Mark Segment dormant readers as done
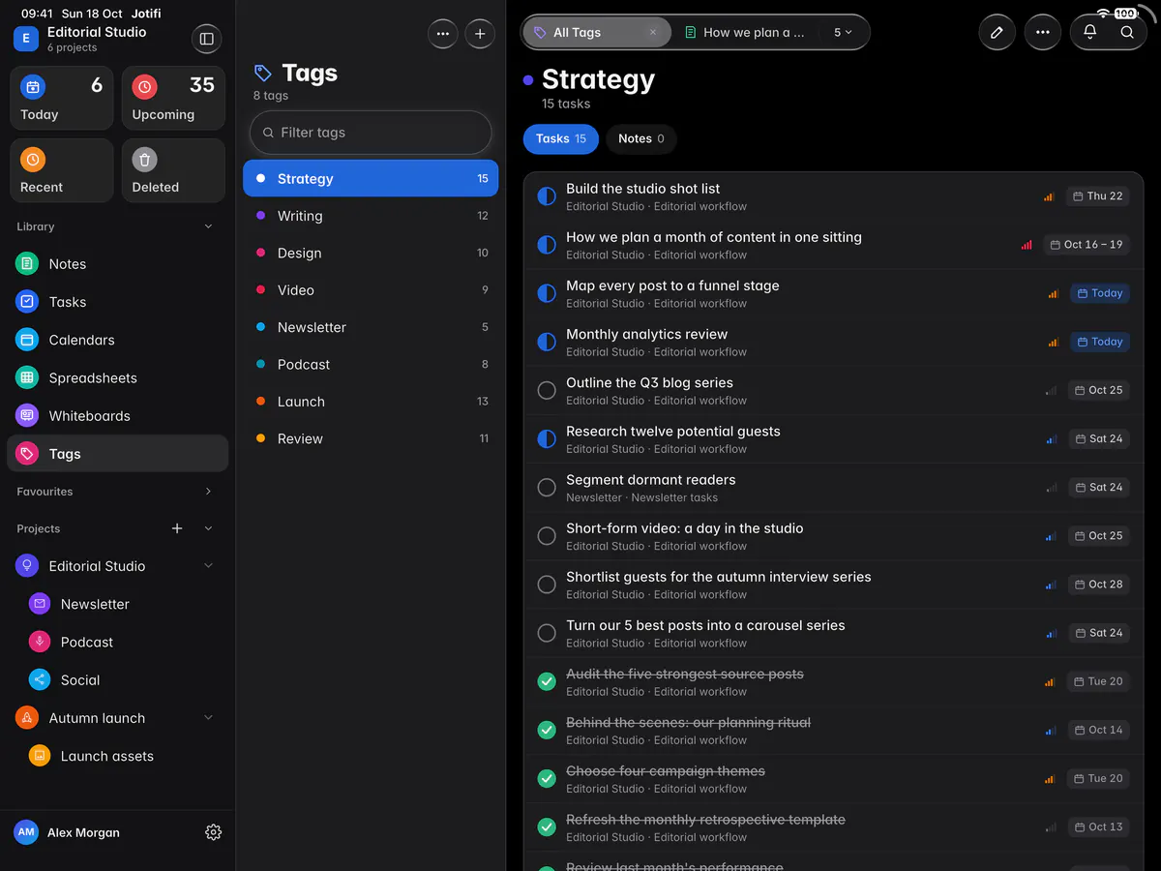 pos(547,487)
